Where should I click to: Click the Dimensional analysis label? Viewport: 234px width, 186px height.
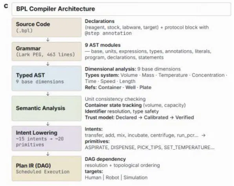pos(110,69)
